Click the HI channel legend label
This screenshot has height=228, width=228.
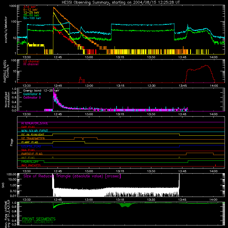click(31, 64)
